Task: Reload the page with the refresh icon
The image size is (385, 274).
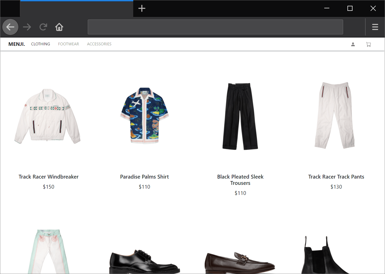Action: click(43, 27)
